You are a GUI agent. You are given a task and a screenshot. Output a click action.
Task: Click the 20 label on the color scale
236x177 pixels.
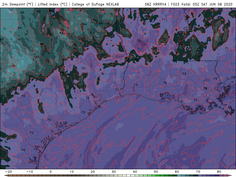tap(93, 172)
